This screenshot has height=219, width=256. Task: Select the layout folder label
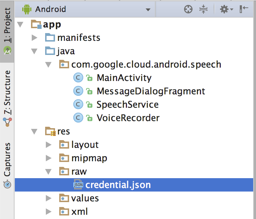[x=85, y=145]
